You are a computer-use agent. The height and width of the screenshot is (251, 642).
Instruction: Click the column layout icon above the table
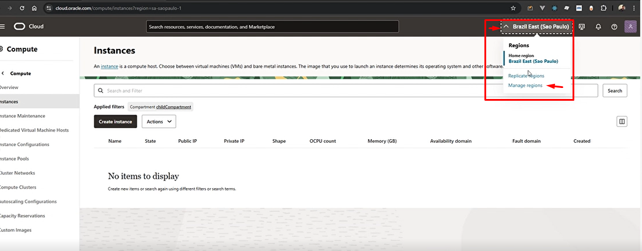click(622, 121)
